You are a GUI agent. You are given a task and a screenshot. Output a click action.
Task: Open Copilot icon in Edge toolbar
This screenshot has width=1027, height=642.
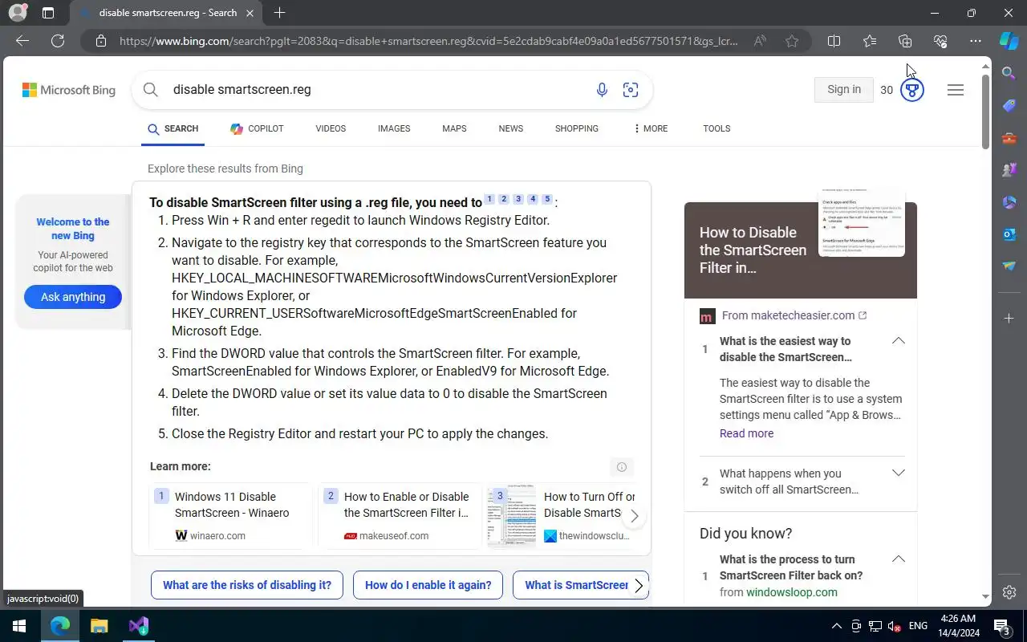1009,41
